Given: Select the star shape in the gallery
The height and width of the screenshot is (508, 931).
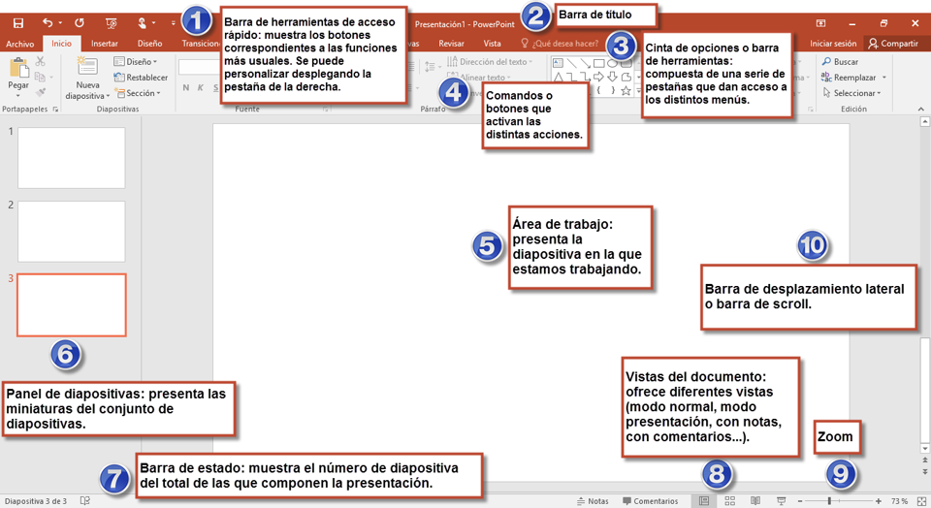Looking at the screenshot, I should point(626,91).
